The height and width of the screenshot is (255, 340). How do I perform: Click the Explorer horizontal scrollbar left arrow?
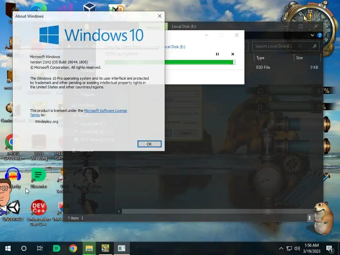tap(119, 211)
